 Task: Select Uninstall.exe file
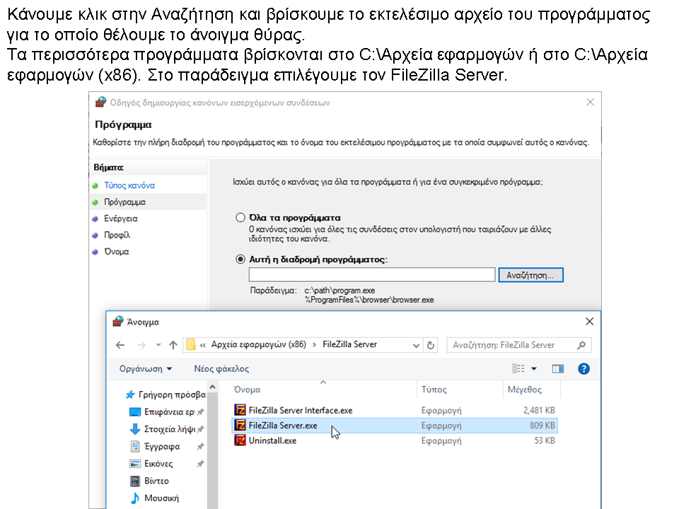395,440
